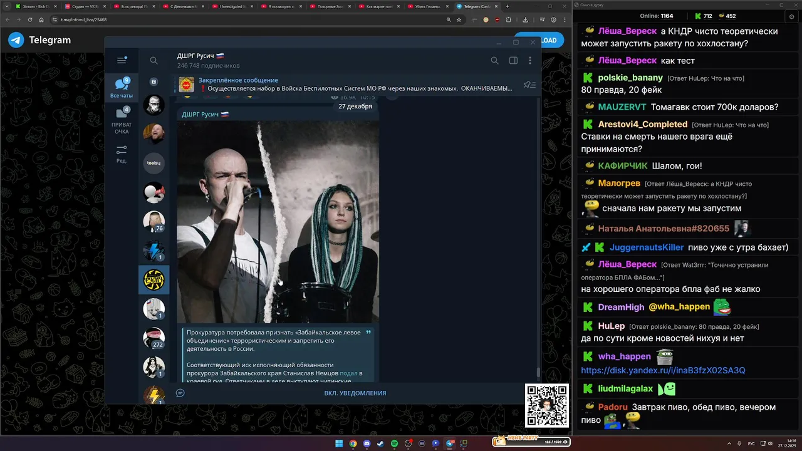Open chat with the gas mask avatar
This screenshot has width=802, height=451.
click(154, 105)
